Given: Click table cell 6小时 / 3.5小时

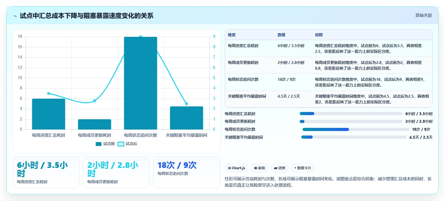Looking at the screenshot, I should click(x=291, y=46).
